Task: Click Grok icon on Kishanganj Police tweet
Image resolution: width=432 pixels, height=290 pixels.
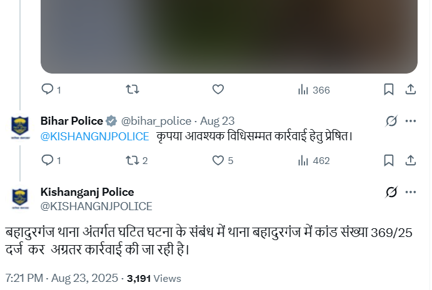Action: (x=391, y=192)
